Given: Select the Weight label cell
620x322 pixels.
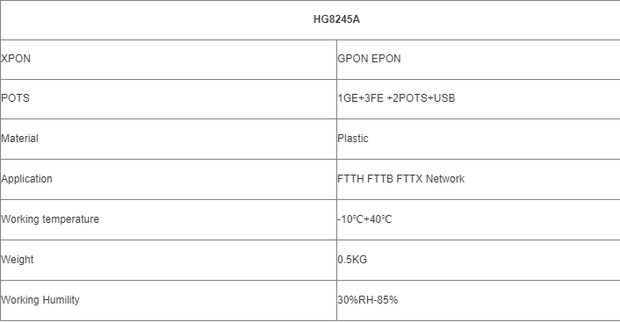Looking at the screenshot, I should (169, 260).
